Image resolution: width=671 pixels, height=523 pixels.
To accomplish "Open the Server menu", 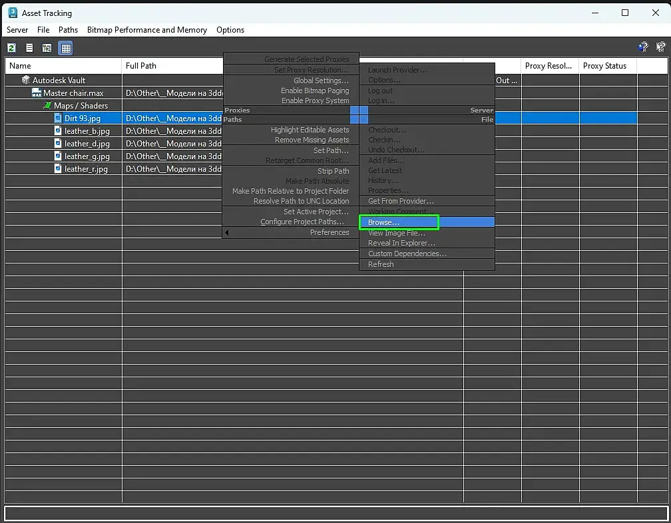I will [17, 30].
